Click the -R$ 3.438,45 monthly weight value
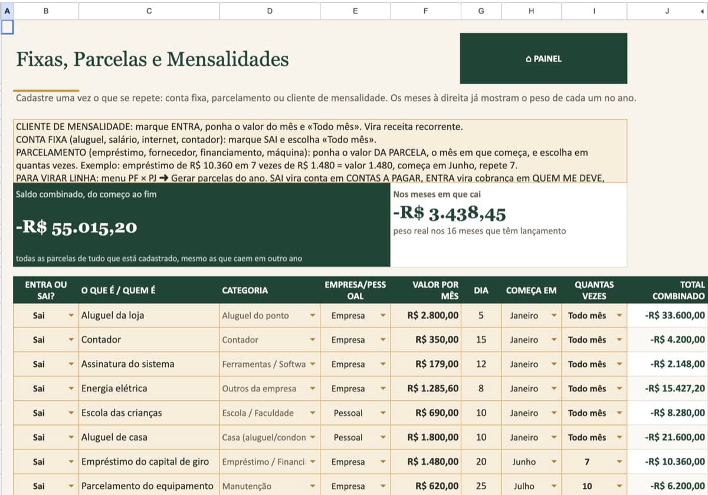Screen dimensions: 708x495 (x=450, y=214)
